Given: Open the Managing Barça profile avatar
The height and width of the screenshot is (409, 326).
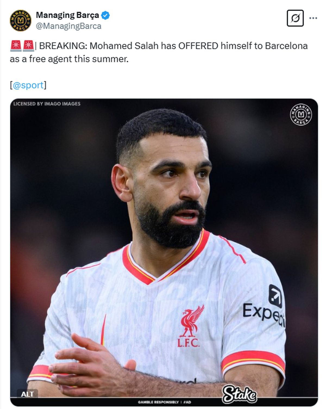Looking at the screenshot, I should (x=21, y=21).
